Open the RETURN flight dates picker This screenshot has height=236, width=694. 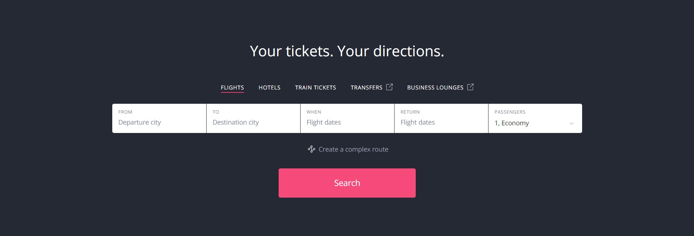tap(441, 122)
